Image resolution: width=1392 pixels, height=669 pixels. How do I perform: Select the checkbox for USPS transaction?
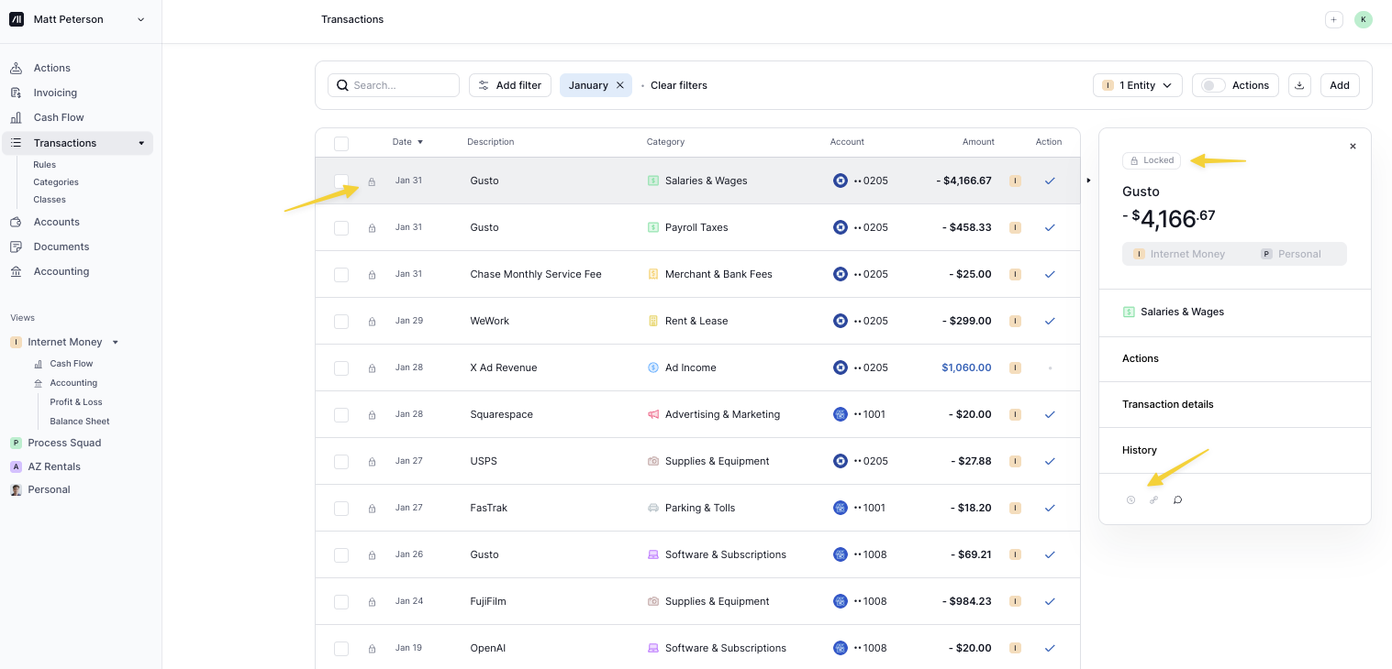point(341,462)
